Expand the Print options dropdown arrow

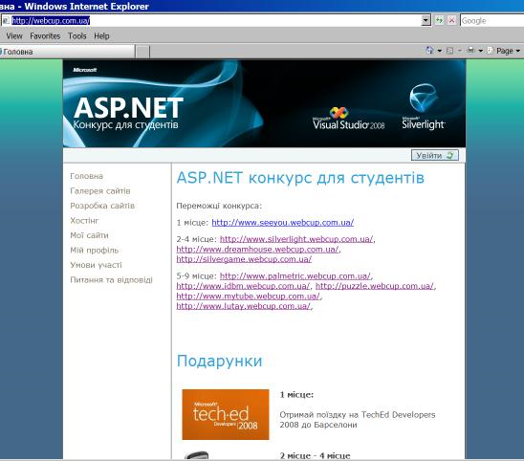481,51
